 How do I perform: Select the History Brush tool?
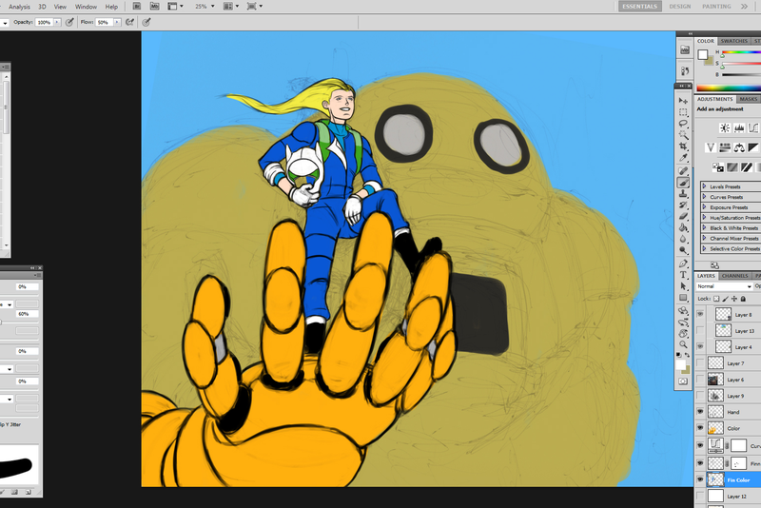(683, 205)
